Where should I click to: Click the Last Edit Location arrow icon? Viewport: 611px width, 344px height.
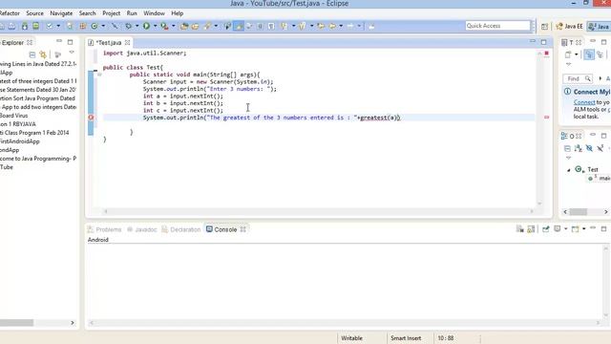click(321, 26)
